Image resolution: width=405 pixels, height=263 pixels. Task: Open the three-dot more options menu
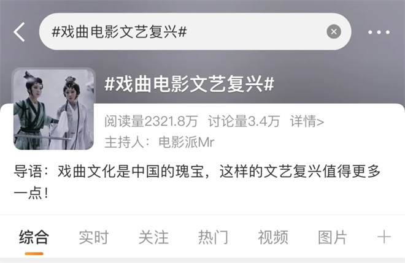[x=379, y=32]
